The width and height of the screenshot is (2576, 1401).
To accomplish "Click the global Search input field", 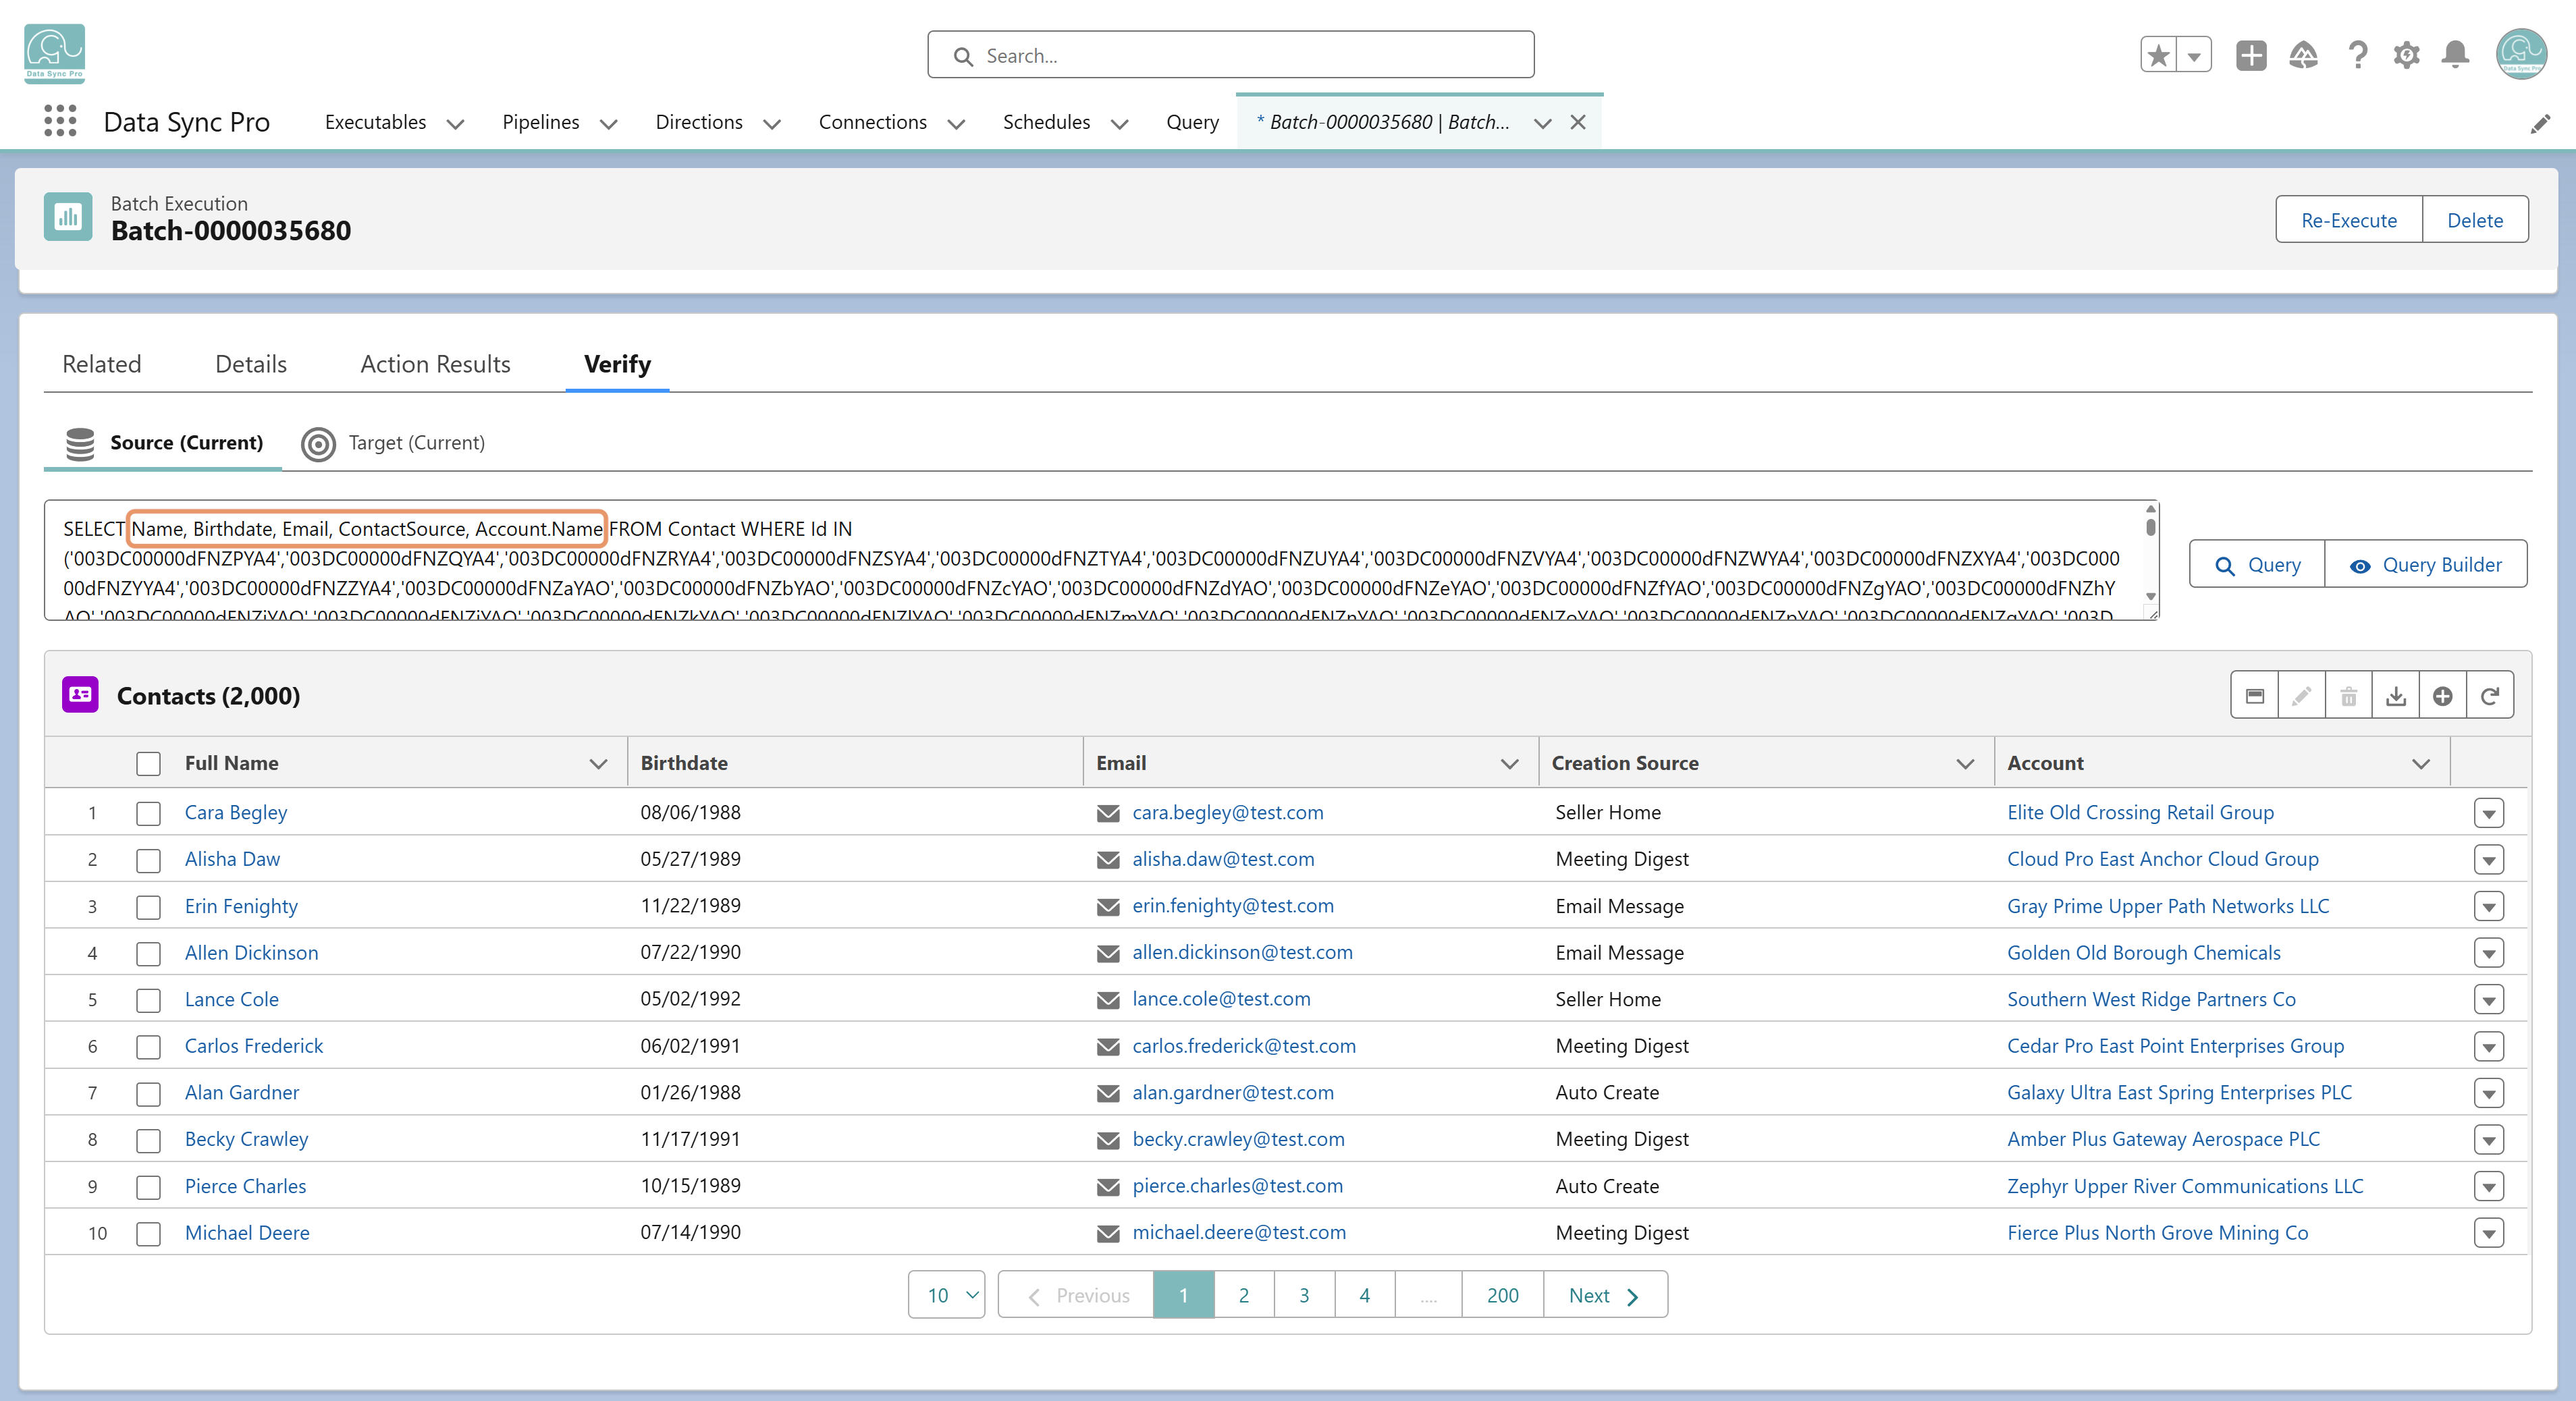I will [x=1230, y=55].
